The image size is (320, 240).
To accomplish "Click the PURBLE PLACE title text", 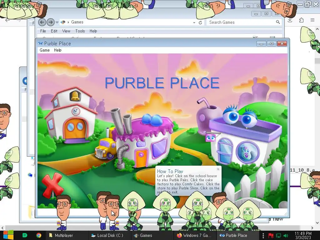I will click(x=162, y=83).
